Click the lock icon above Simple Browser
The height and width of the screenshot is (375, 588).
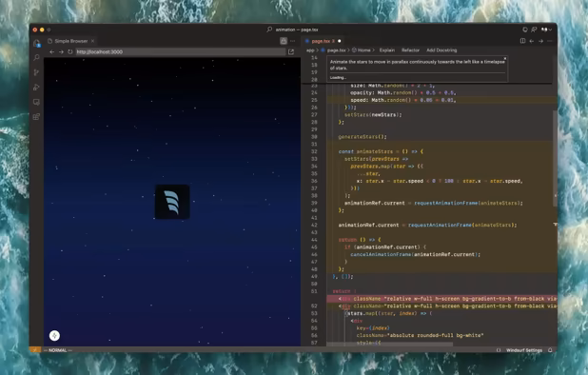coord(284,41)
